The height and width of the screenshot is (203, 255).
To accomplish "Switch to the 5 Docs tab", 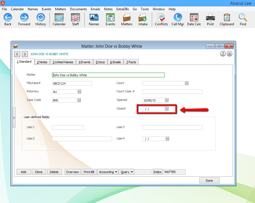I will point(100,62).
